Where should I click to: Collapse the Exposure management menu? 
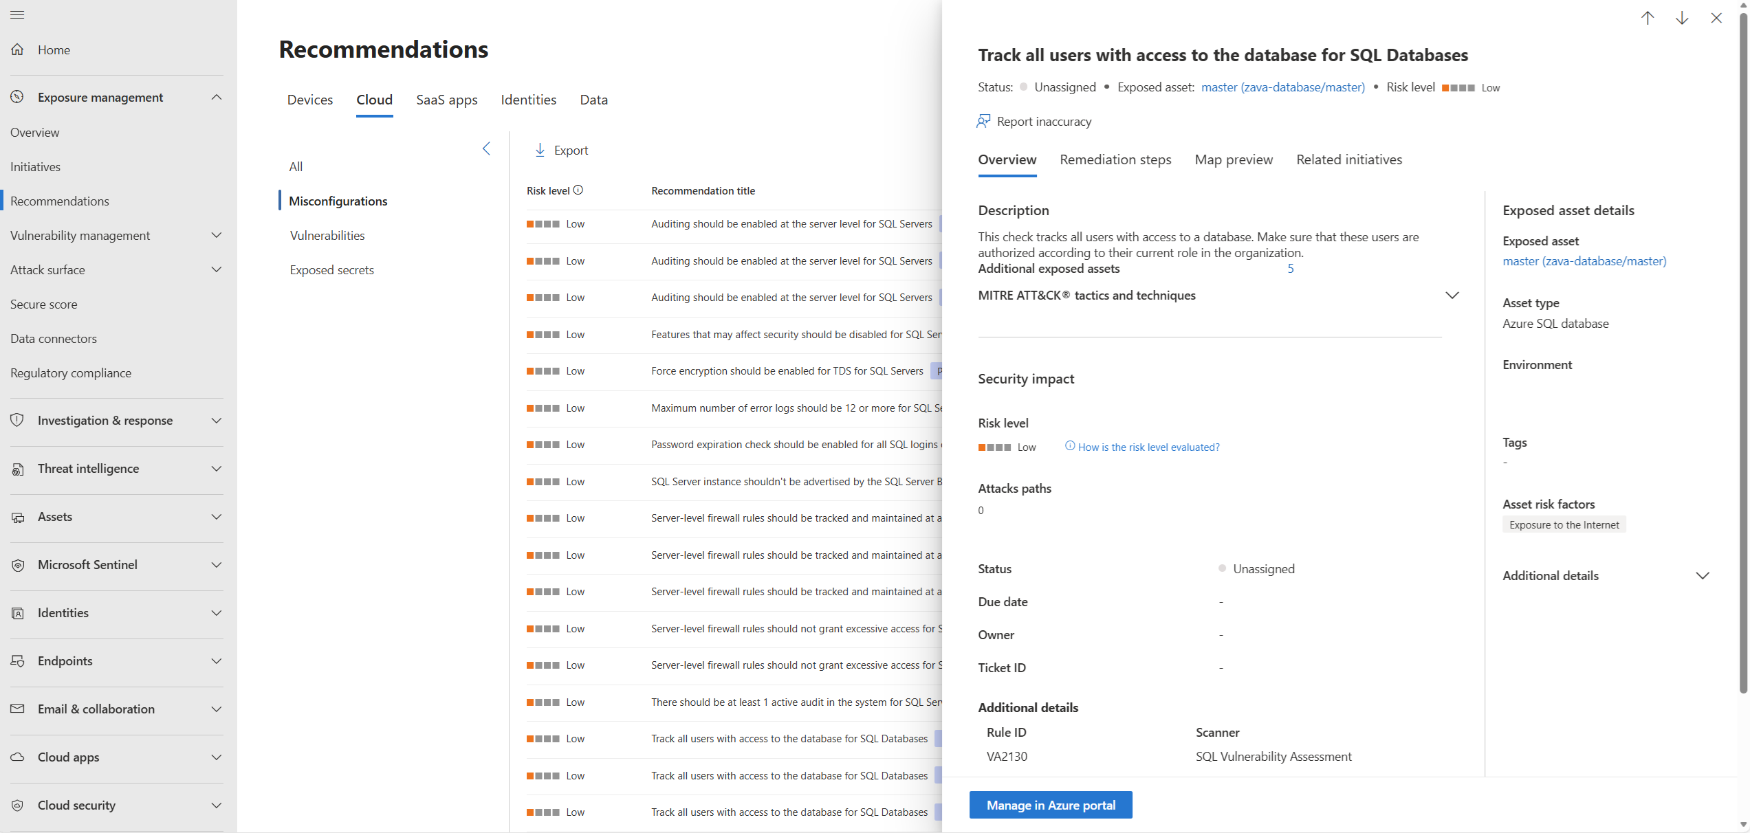216,97
